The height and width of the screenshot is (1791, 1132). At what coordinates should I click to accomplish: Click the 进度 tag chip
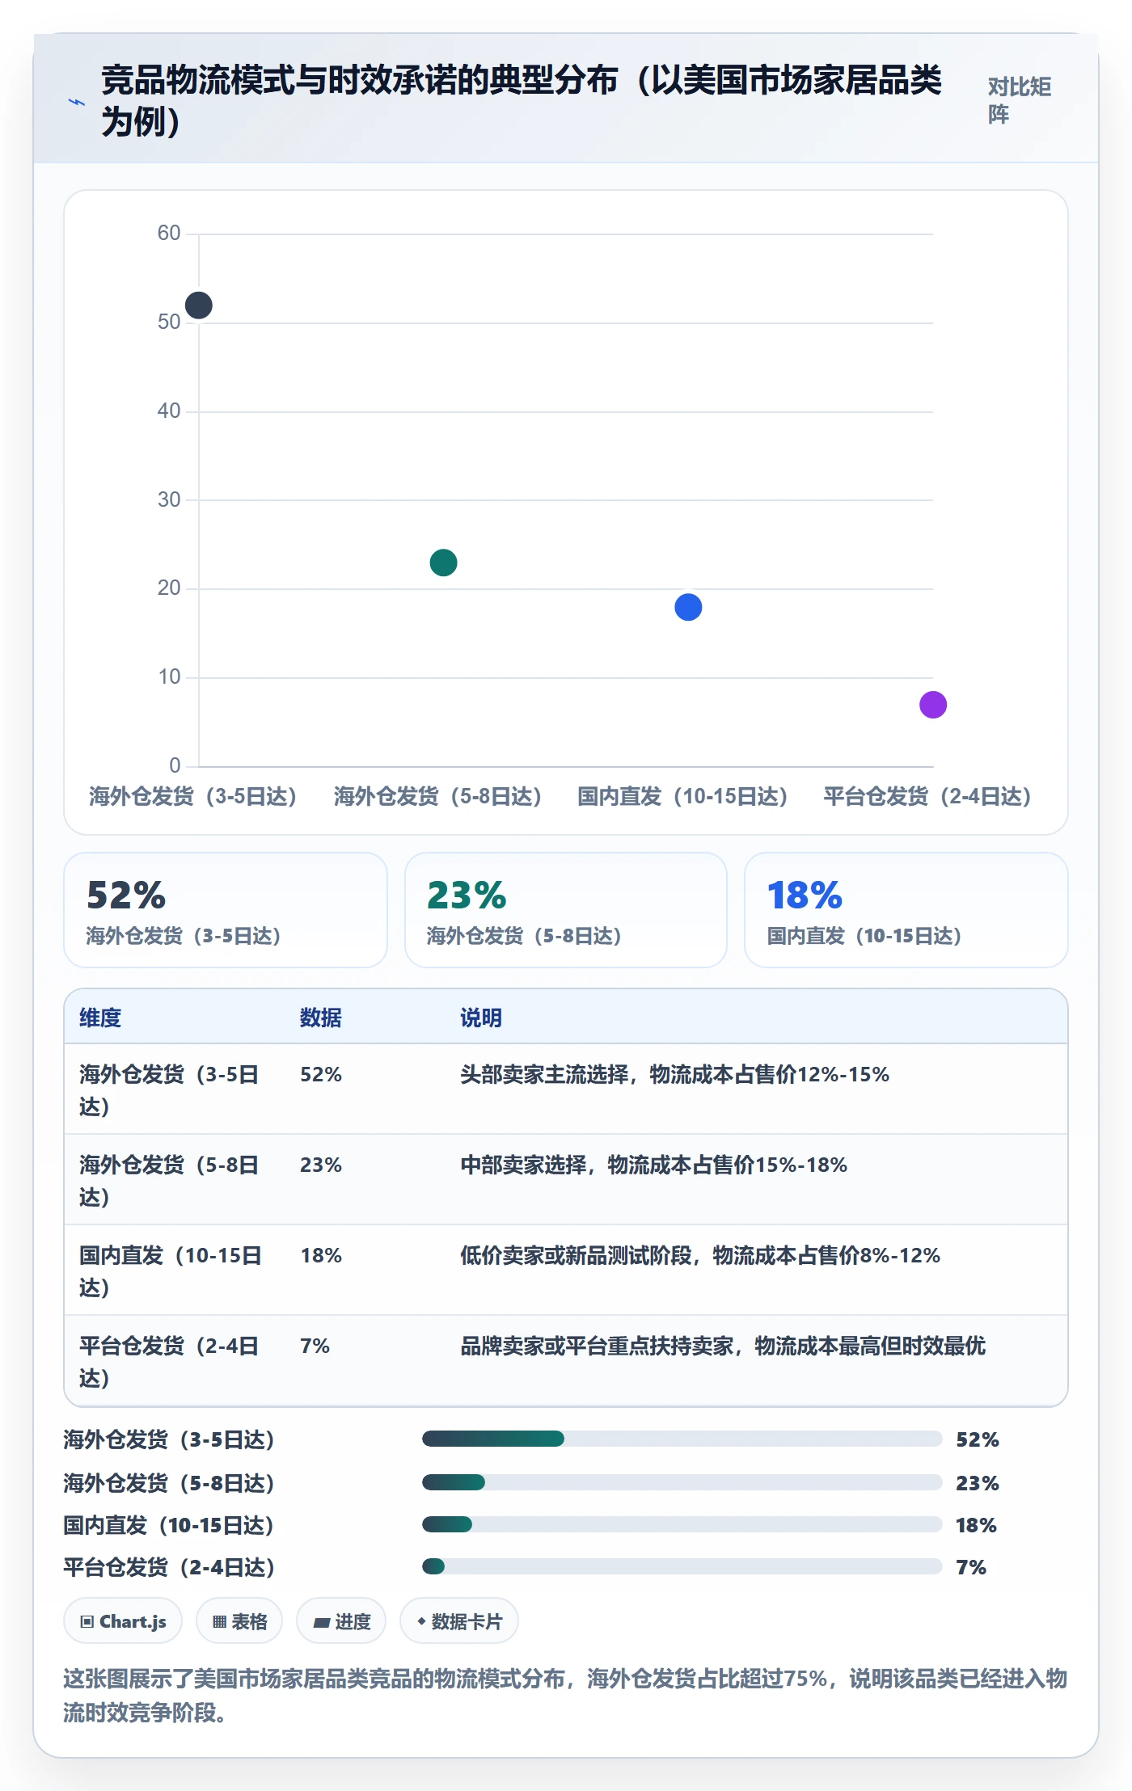(x=341, y=1621)
